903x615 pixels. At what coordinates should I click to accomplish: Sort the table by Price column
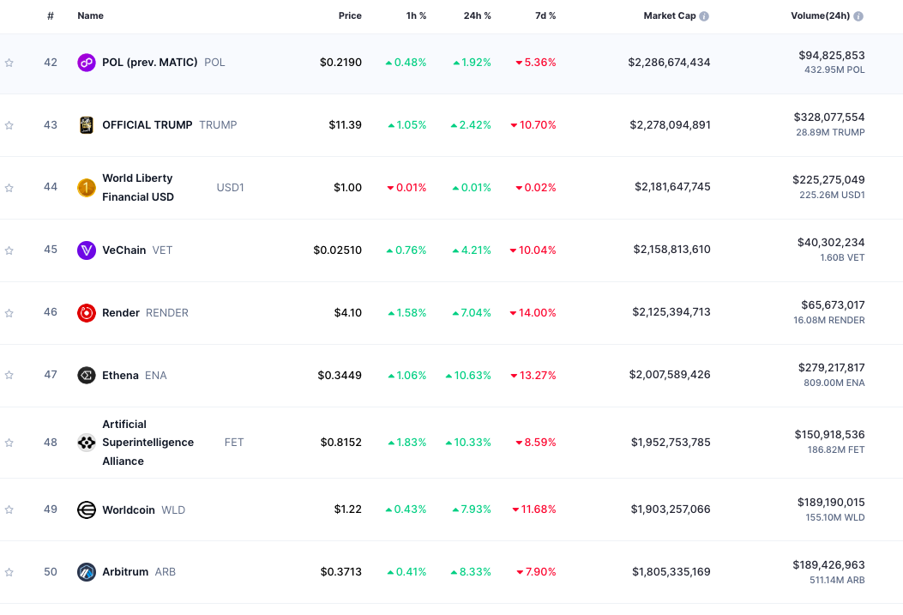(349, 16)
